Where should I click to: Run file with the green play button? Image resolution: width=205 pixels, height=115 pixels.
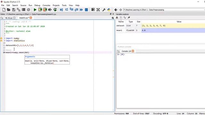click(35, 10)
